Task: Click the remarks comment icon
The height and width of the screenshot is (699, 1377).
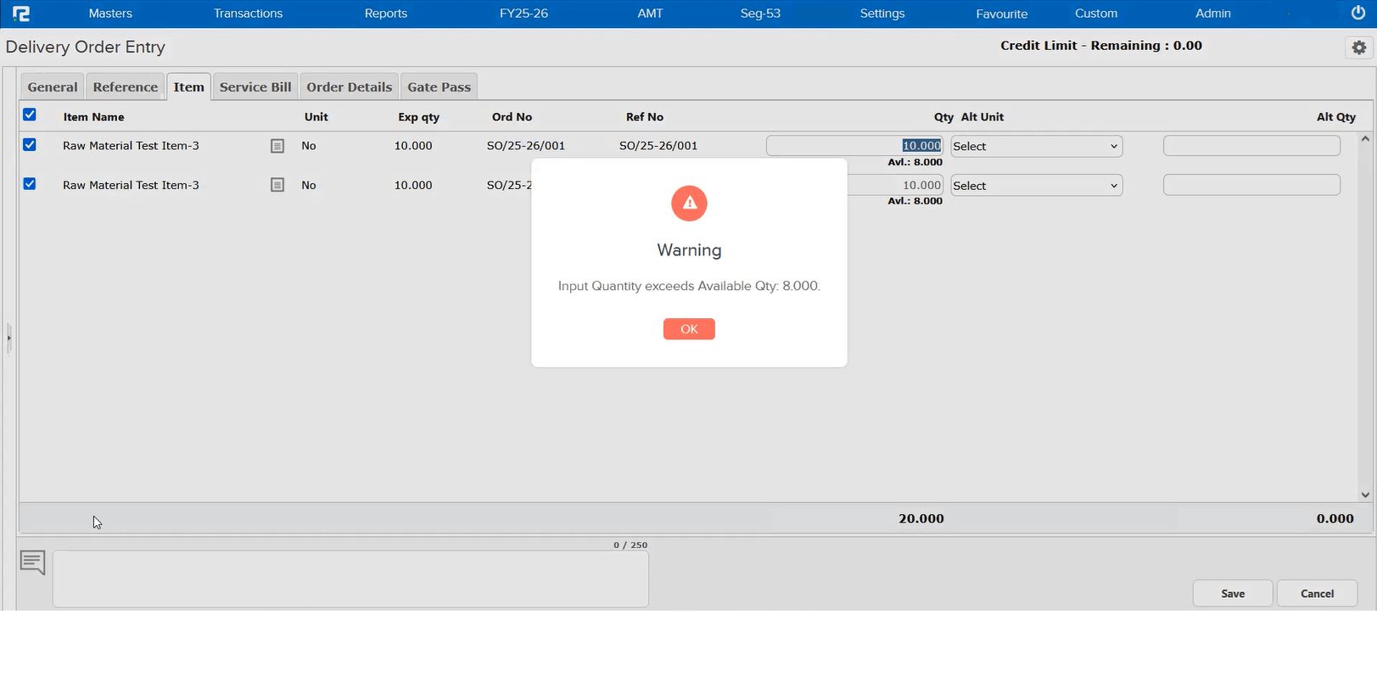Action: pyautogui.click(x=33, y=562)
